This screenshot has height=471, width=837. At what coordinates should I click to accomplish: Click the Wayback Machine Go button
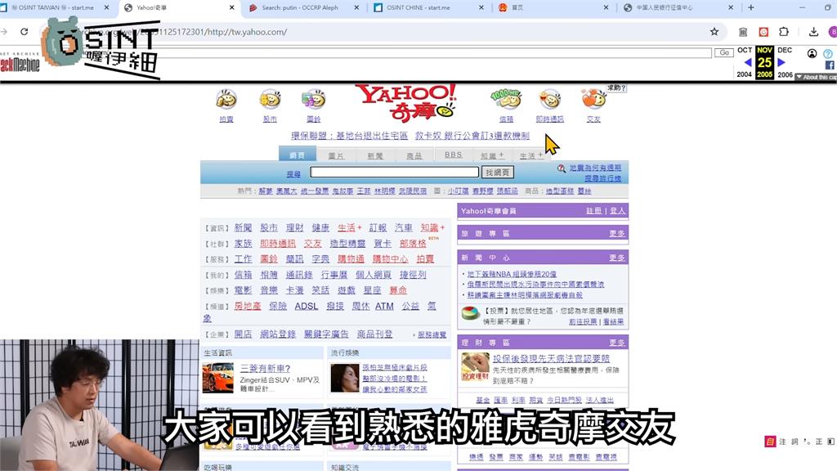click(724, 52)
